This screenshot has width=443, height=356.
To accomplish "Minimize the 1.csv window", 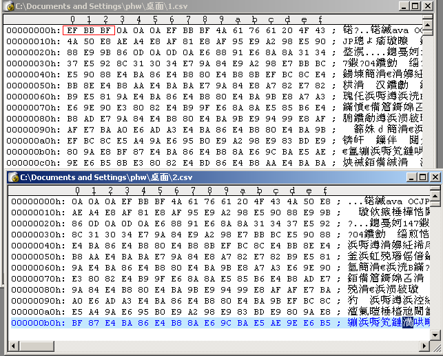I will [404, 6].
